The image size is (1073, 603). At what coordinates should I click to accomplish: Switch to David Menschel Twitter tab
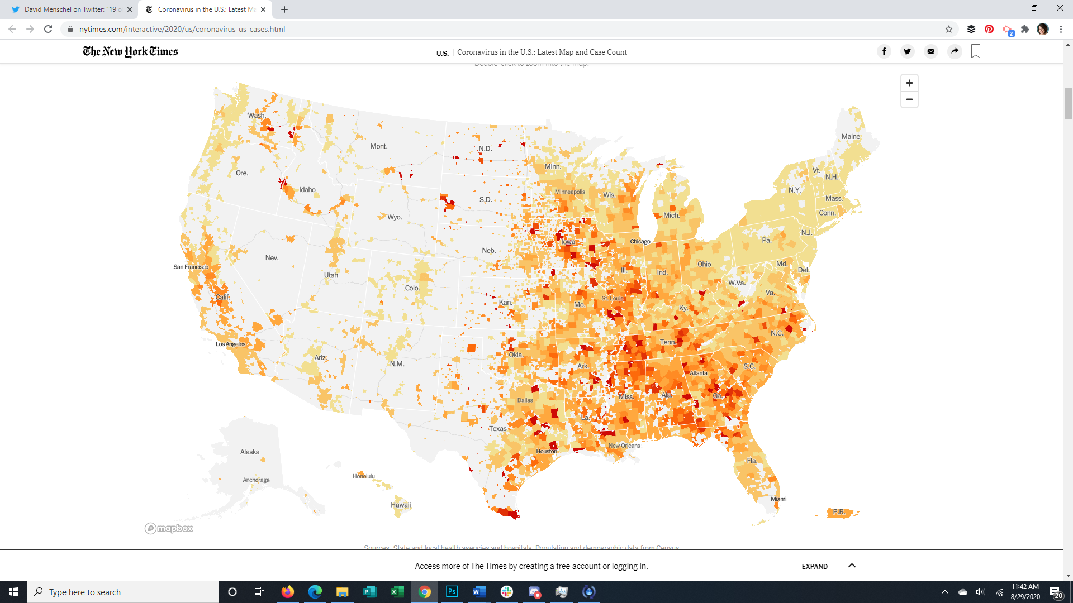70,9
